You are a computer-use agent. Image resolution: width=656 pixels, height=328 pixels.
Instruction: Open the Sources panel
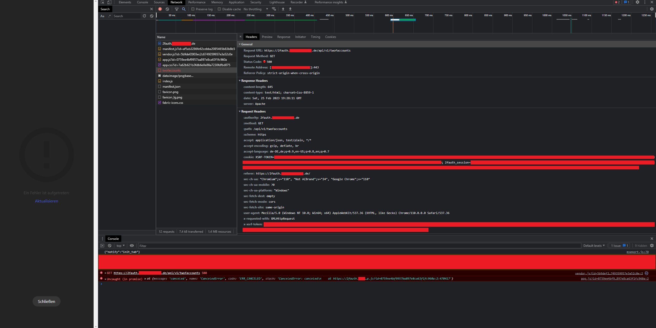(x=159, y=2)
